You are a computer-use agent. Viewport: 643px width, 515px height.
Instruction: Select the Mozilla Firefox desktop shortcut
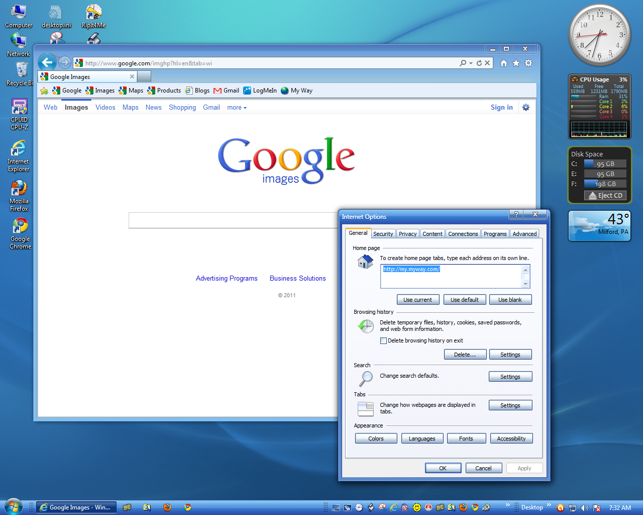19,196
